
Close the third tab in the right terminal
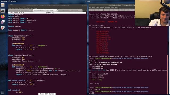pos(132,10)
